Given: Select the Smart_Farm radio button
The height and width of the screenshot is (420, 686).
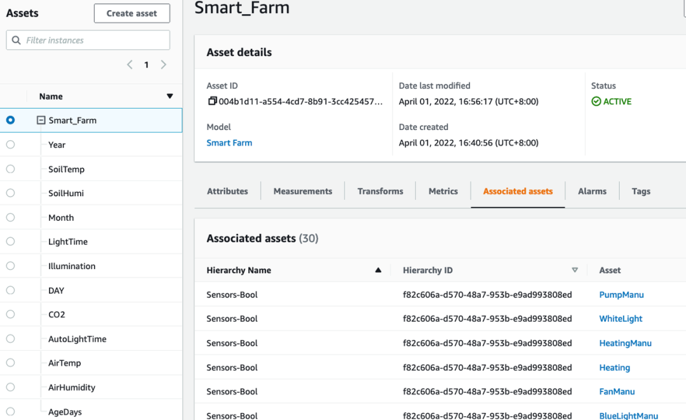Looking at the screenshot, I should (x=10, y=120).
